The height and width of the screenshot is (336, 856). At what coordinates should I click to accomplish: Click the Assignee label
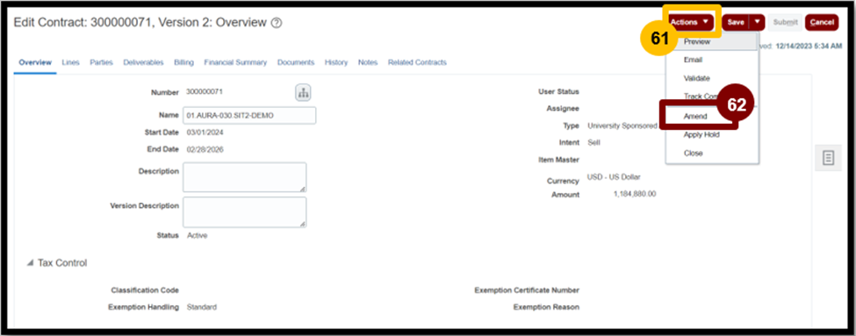(x=563, y=109)
